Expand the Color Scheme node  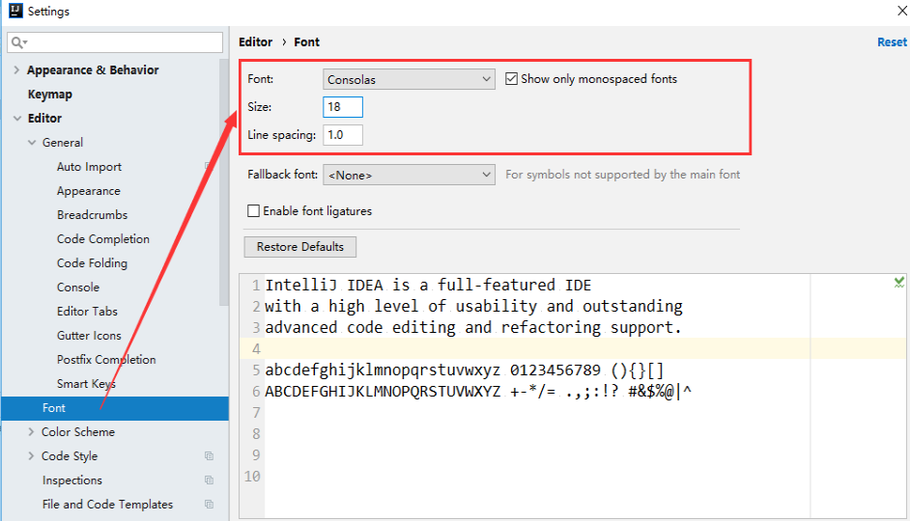(x=31, y=431)
